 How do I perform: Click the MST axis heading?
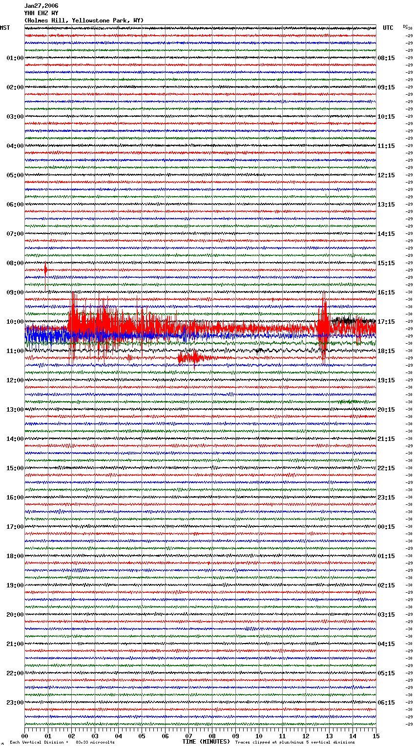pos(5,28)
